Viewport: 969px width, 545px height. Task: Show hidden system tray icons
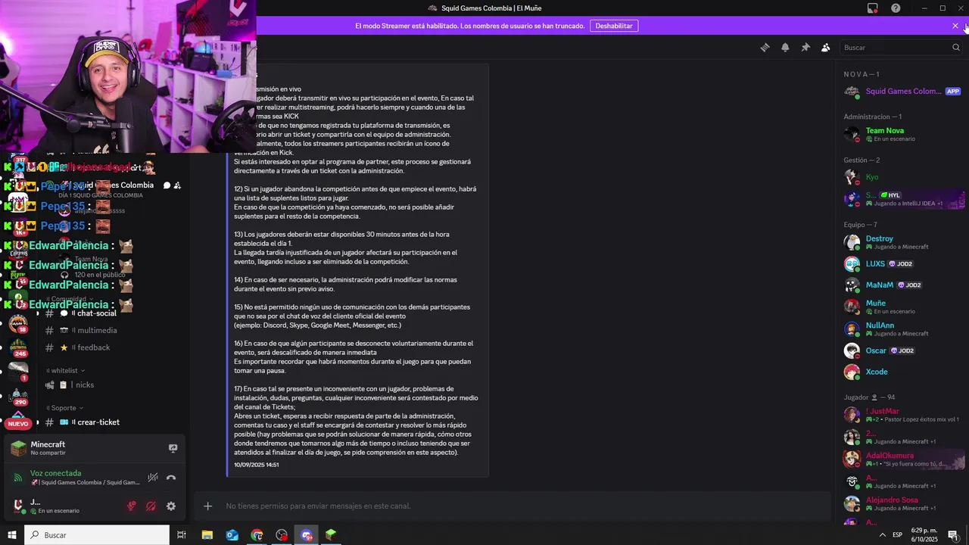[882, 535]
